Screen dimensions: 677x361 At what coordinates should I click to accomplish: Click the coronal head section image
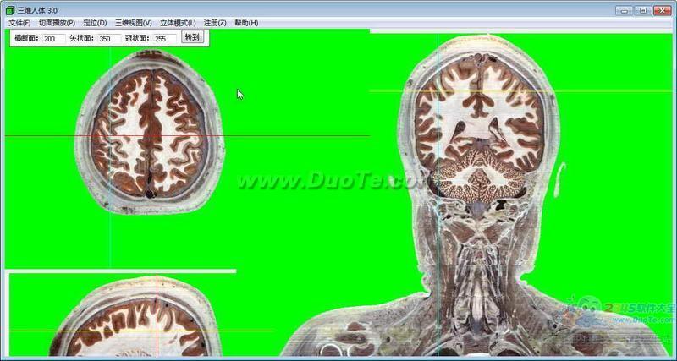(x=479, y=194)
